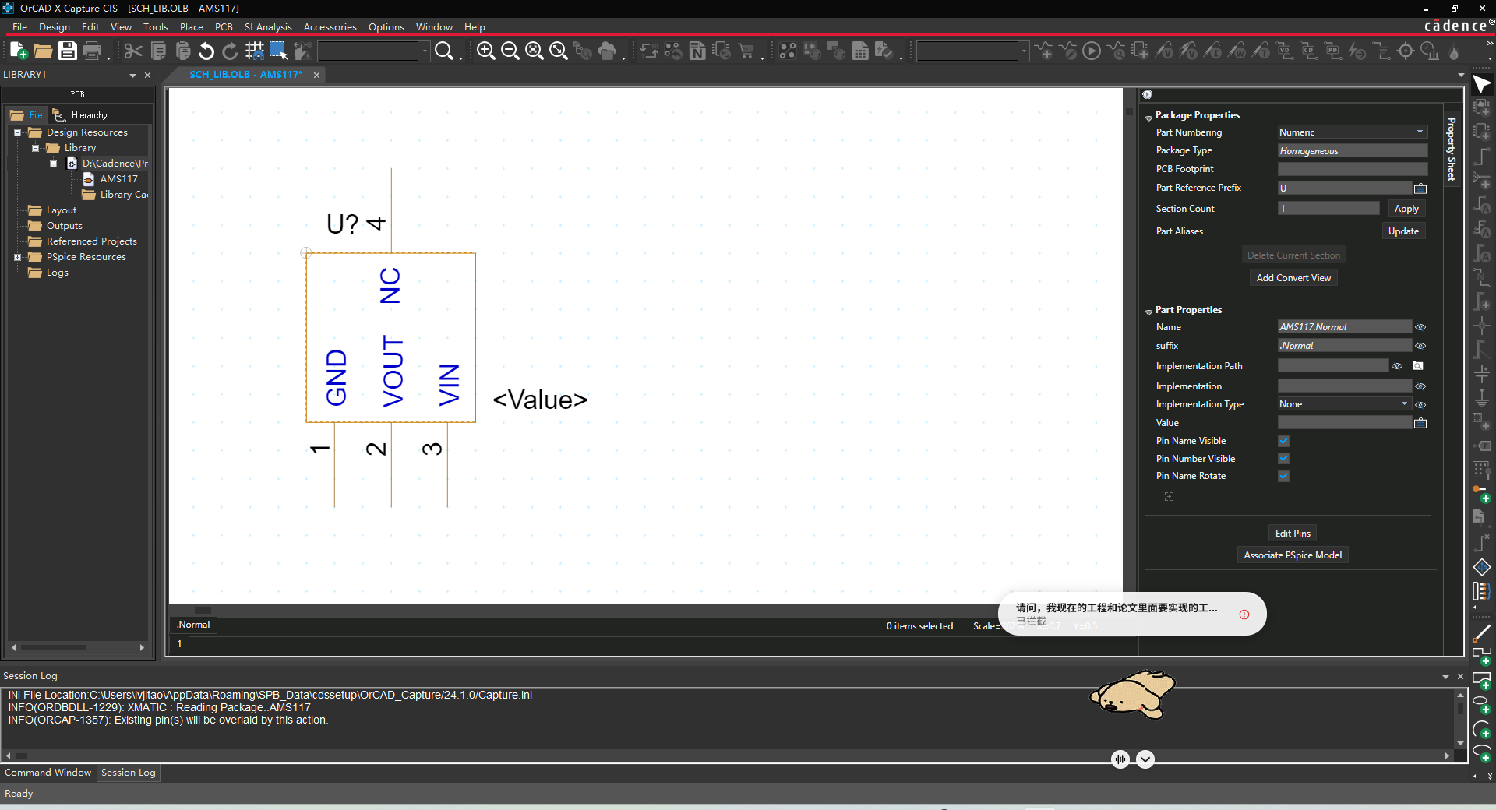The image size is (1496, 810).
Task: Open the simulation profile combo dropdown
Action: (x=1024, y=51)
